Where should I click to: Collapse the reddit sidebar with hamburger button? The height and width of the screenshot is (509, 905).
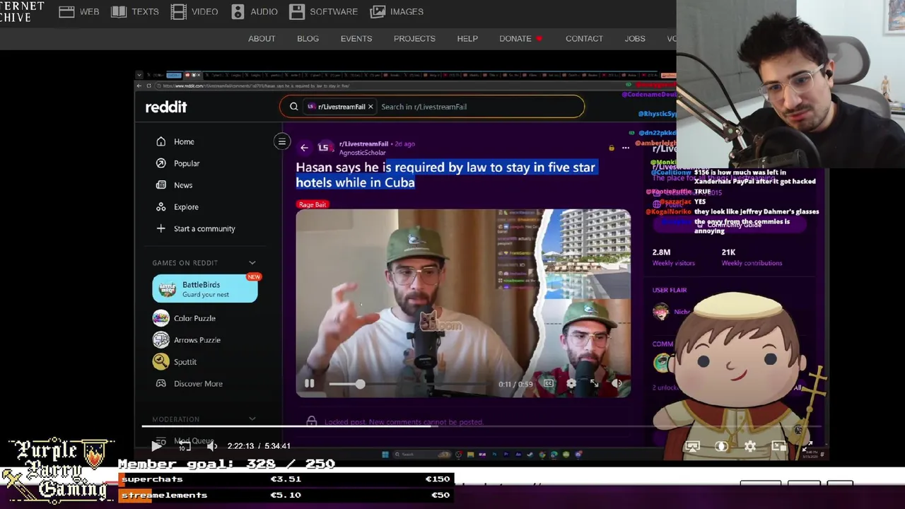pos(281,141)
